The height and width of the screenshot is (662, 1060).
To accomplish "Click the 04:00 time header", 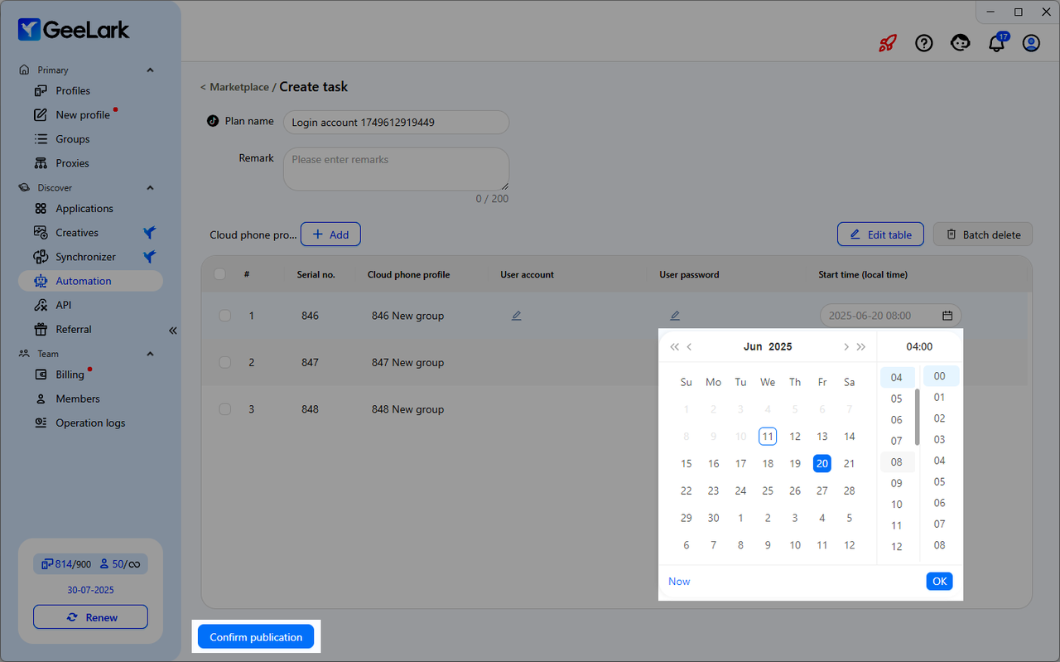I will [919, 347].
